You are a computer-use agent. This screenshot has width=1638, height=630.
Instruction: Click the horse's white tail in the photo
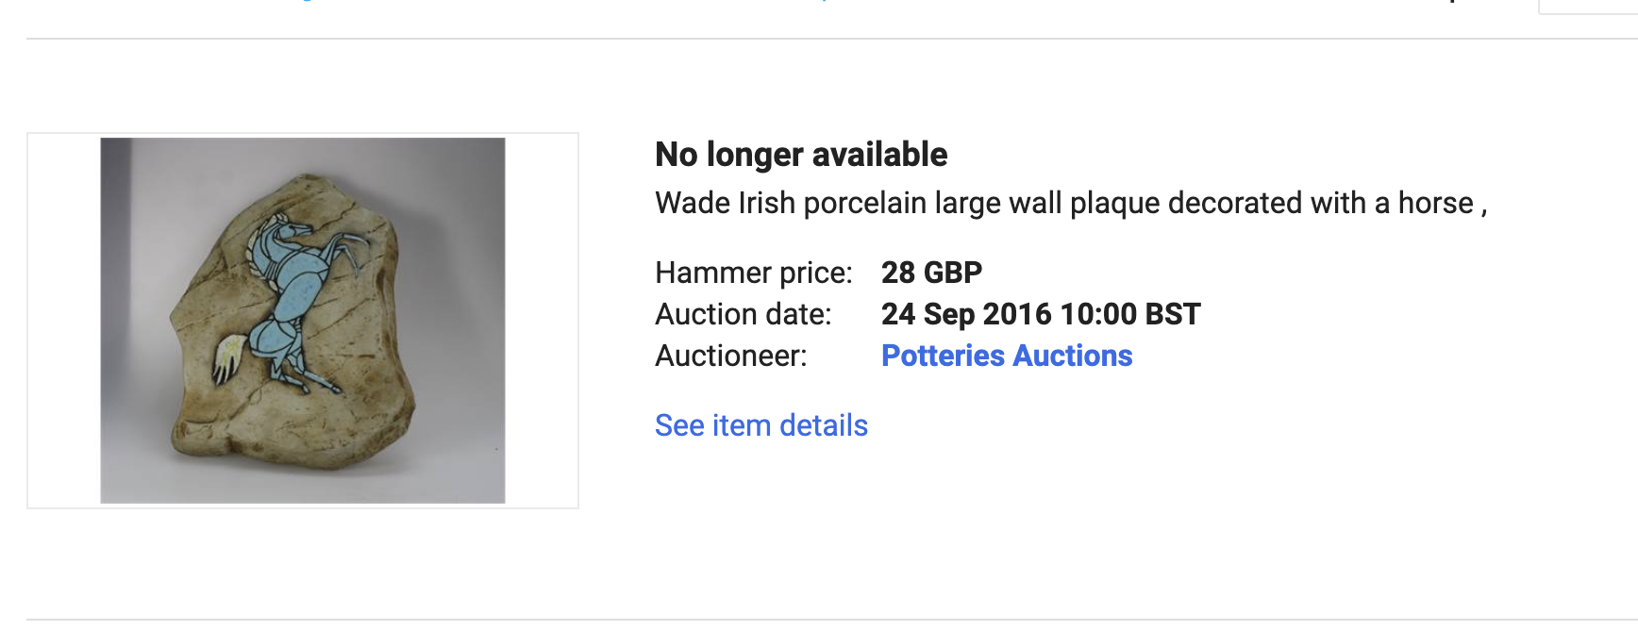click(228, 358)
